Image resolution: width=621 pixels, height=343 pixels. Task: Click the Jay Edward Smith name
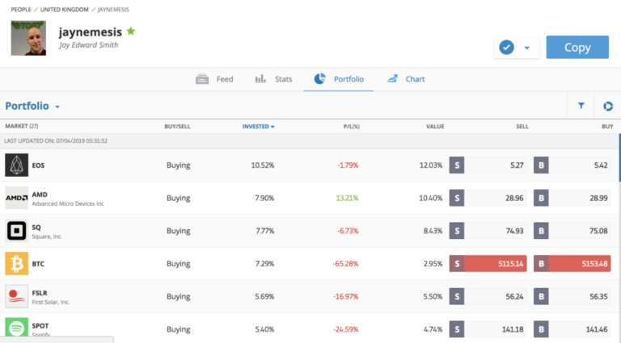click(x=89, y=44)
